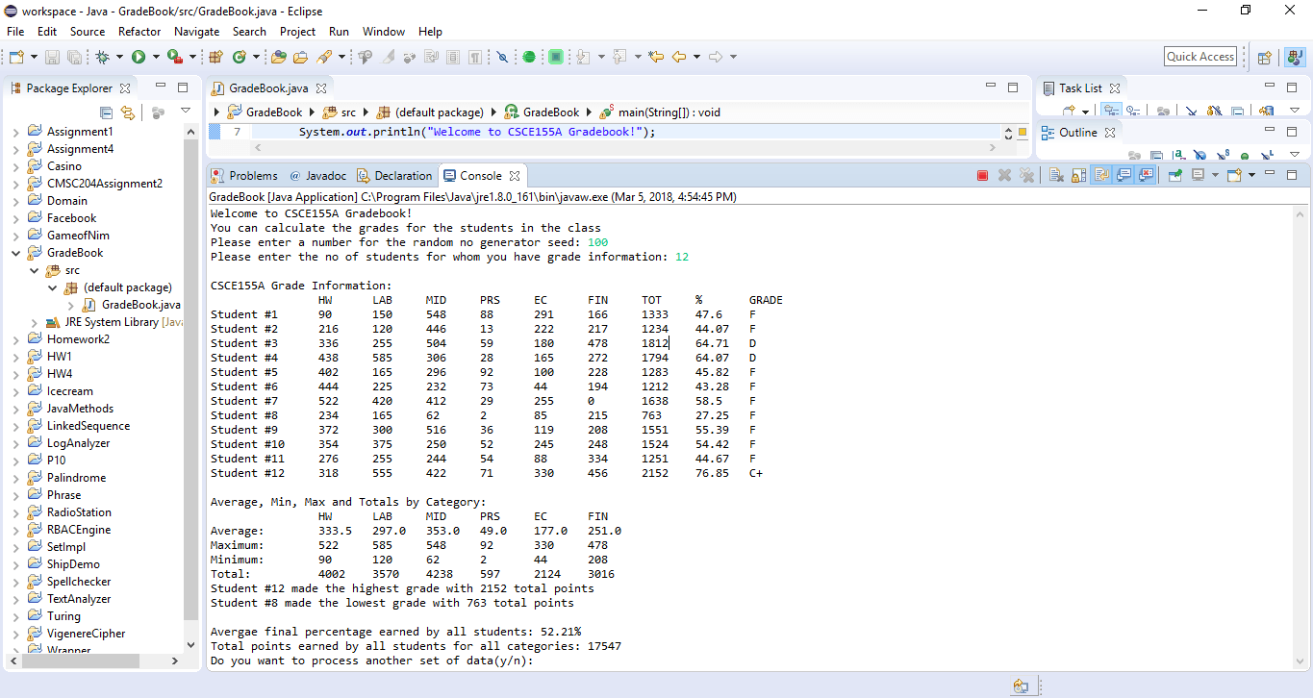Open Open Console dropdown arrow
The image size is (1313, 698).
pyautogui.click(x=1251, y=175)
